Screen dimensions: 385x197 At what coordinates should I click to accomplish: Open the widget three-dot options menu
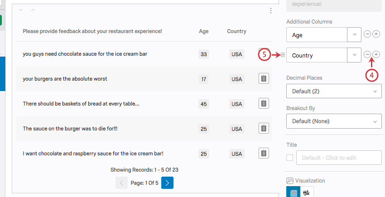click(271, 11)
